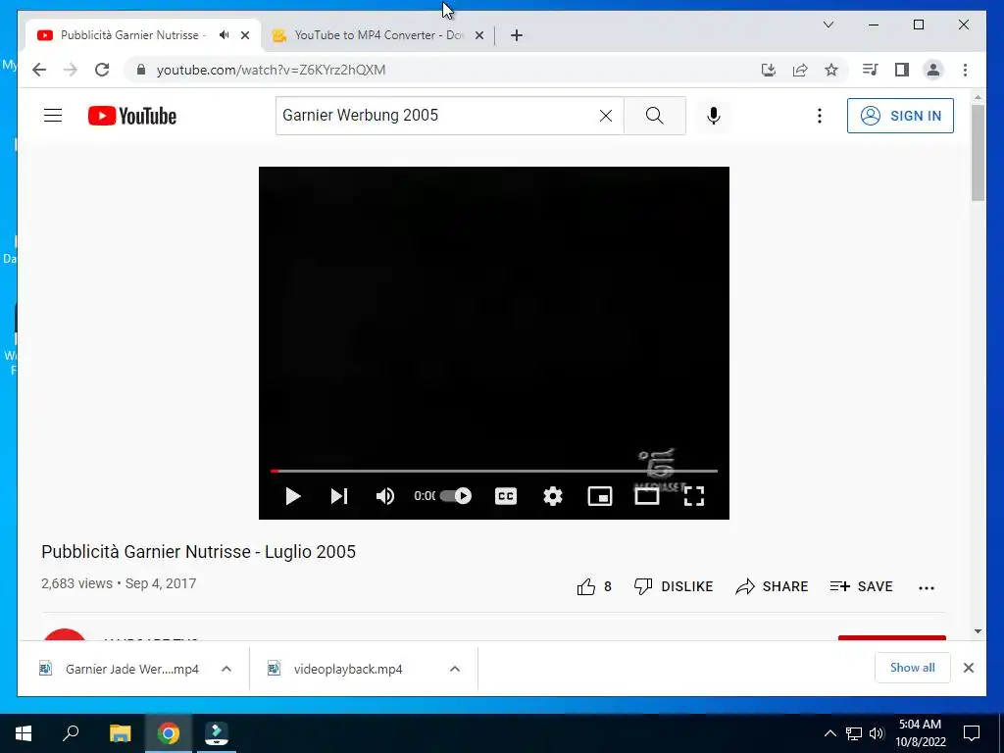Screen dimensions: 1004x753
Task: Bookmark this tab with the star
Action: click(x=831, y=70)
